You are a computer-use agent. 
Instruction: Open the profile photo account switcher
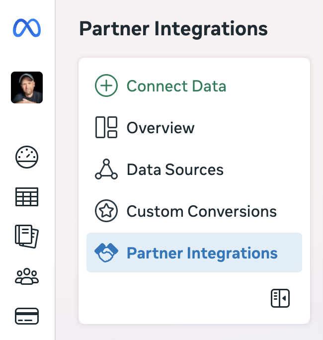(27, 87)
